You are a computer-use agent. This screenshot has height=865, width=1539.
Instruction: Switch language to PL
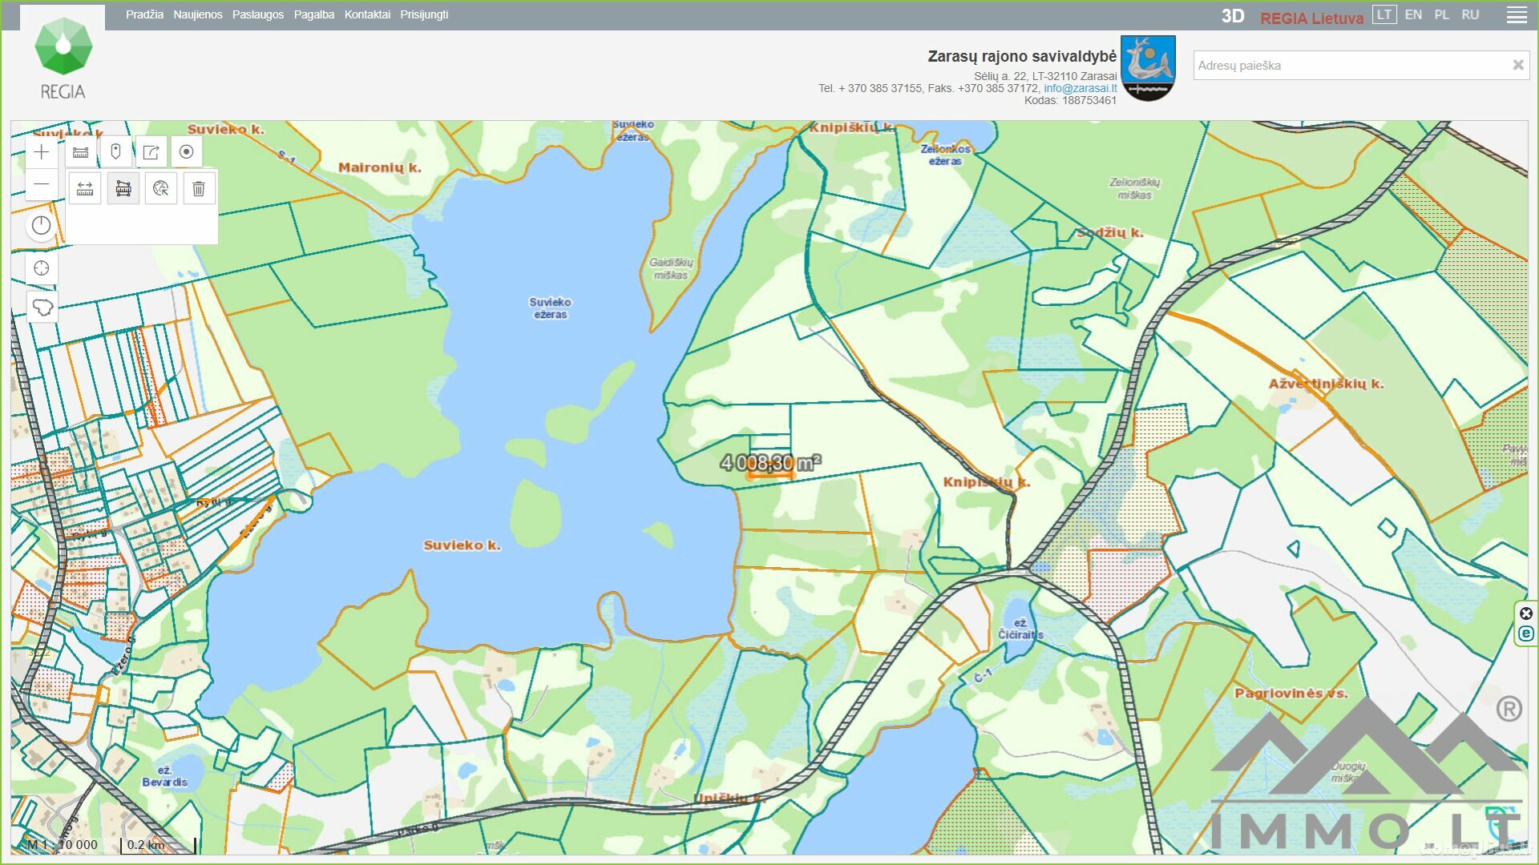[x=1442, y=14]
